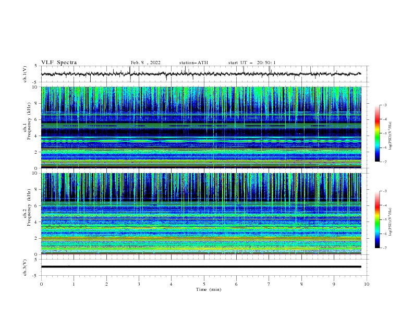Click the "ch.1(V)" waveform axis label

click(x=25, y=74)
